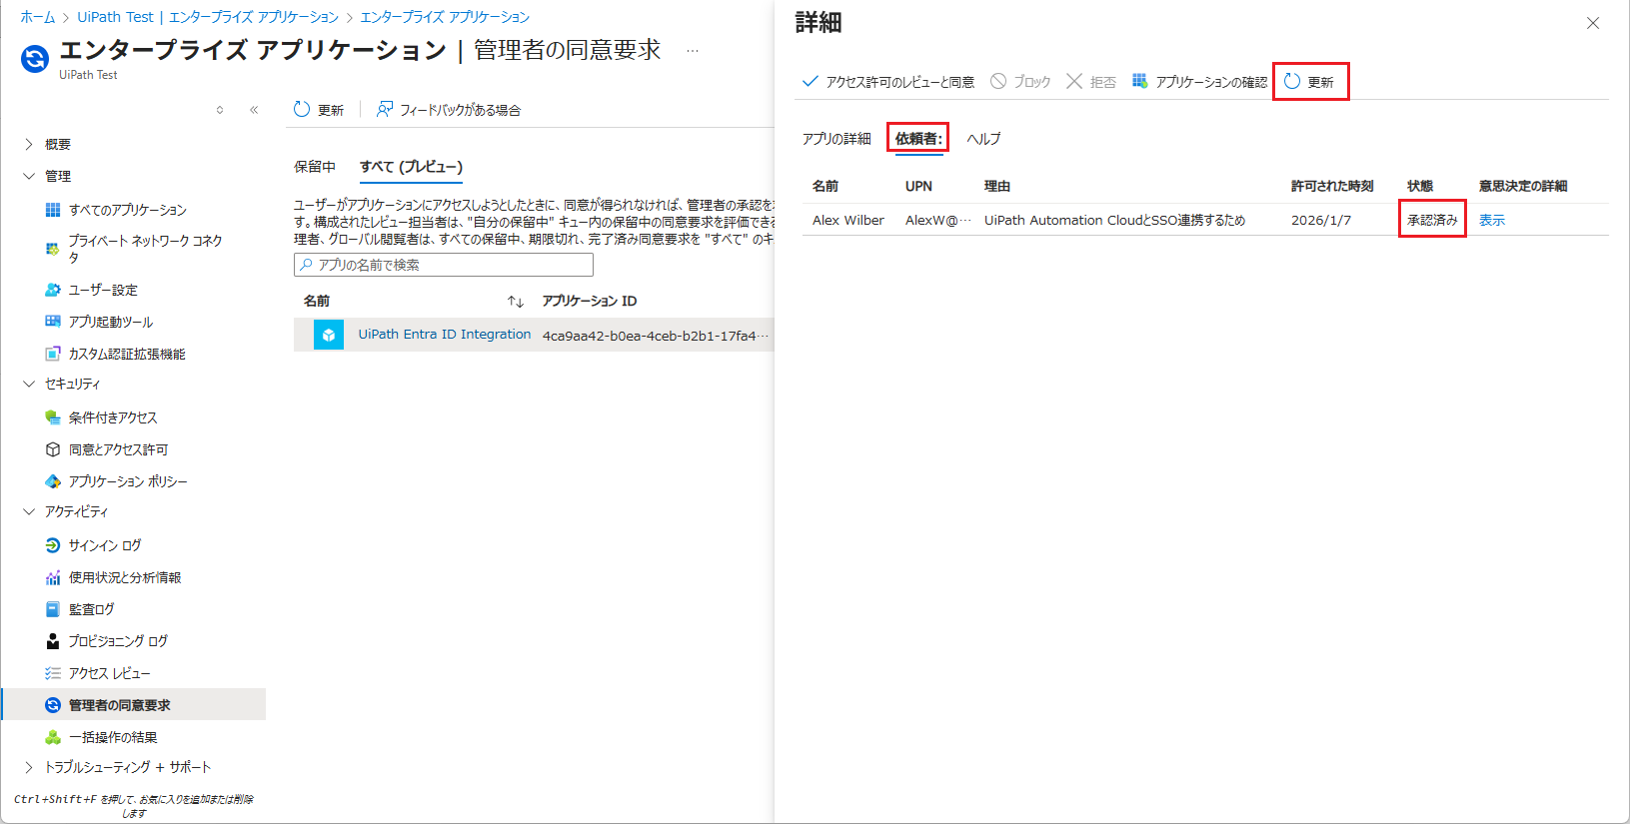Viewport: 1630px width, 824px height.
Task: Refresh the list with main toolbar 更新
Action: [319, 110]
